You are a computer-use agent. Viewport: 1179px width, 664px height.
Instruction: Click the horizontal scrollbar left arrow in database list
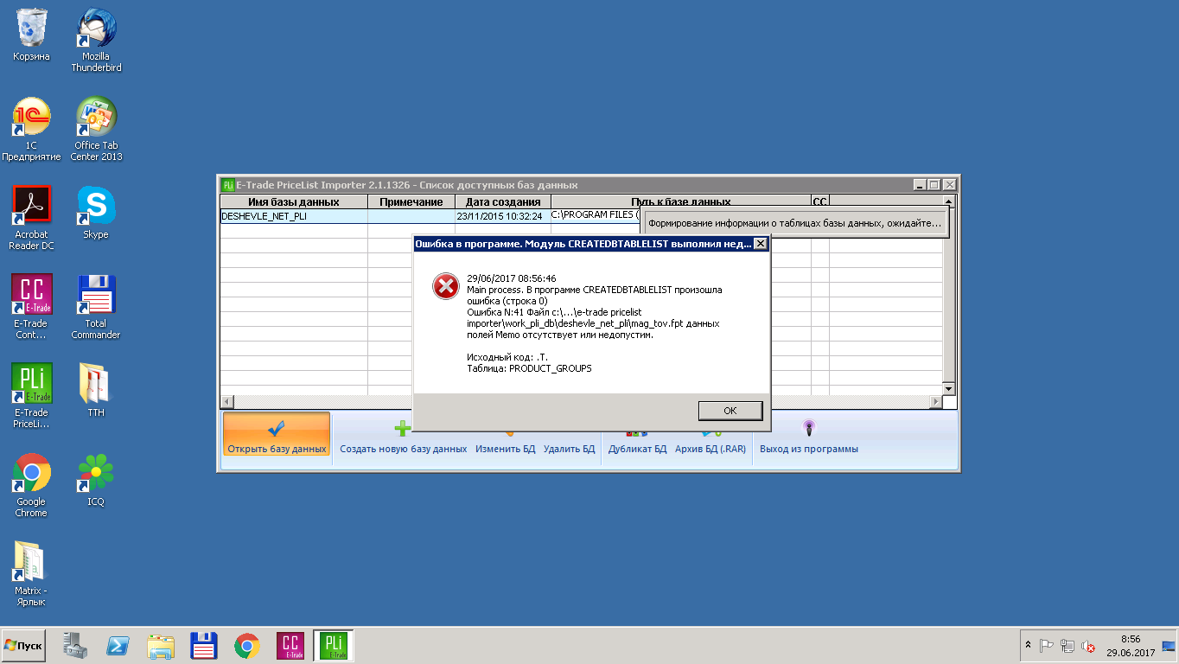click(227, 402)
